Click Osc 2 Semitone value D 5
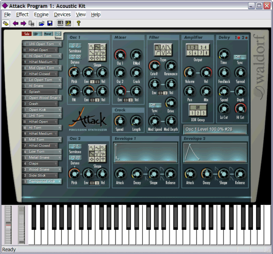The height and width of the screenshot is (254, 273). 76,146
